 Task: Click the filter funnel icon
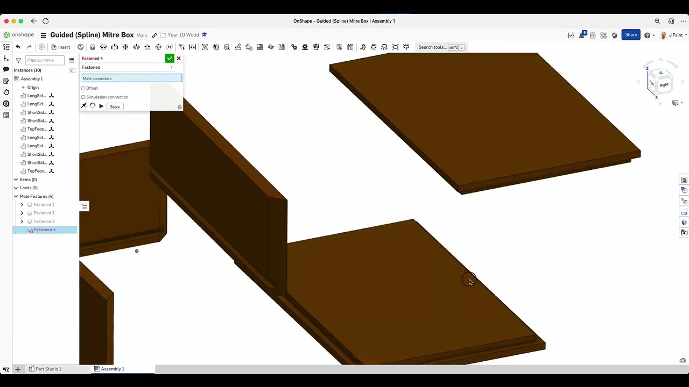tap(18, 60)
